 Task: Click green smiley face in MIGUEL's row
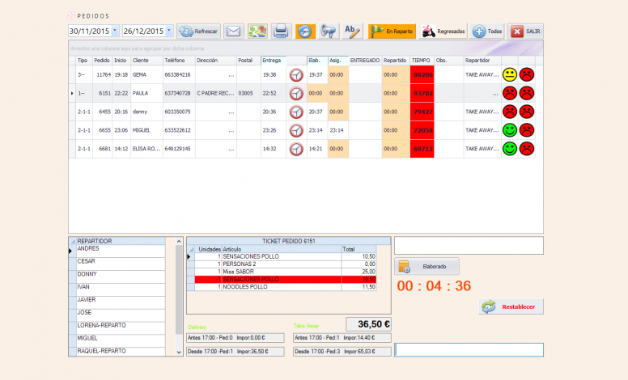(510, 130)
